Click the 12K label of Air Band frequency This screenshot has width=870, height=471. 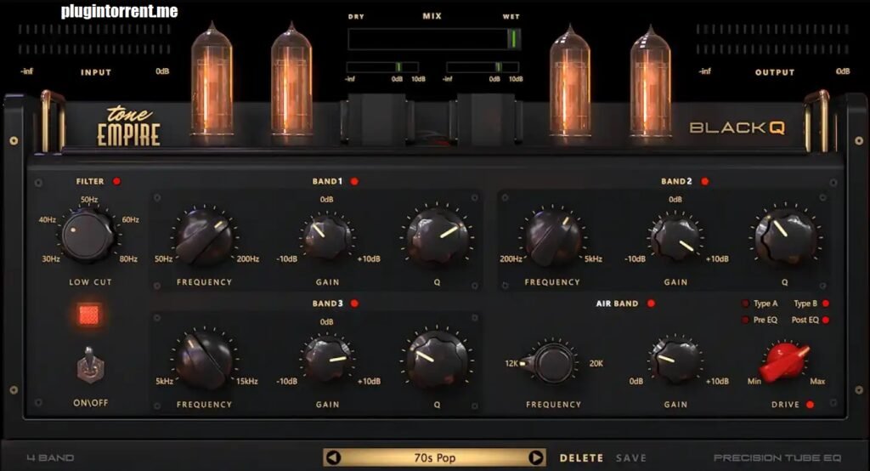point(511,363)
